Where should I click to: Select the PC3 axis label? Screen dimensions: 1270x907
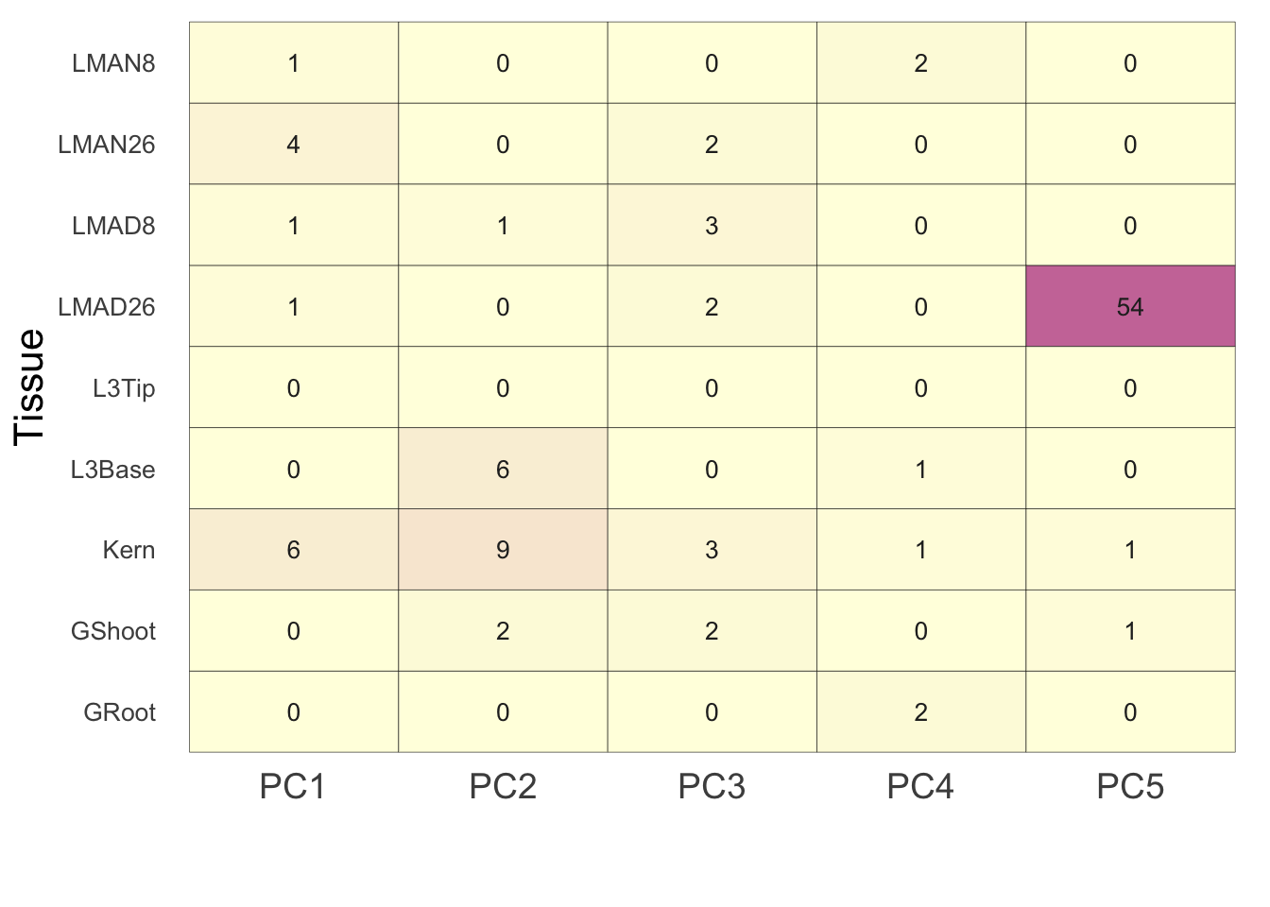tap(712, 786)
